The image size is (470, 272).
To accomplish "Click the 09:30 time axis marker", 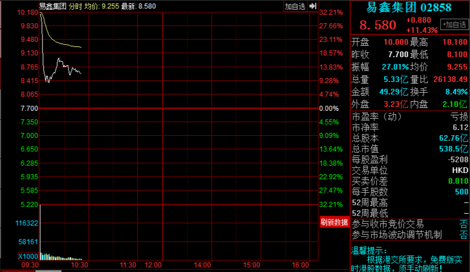I will (x=29, y=265).
